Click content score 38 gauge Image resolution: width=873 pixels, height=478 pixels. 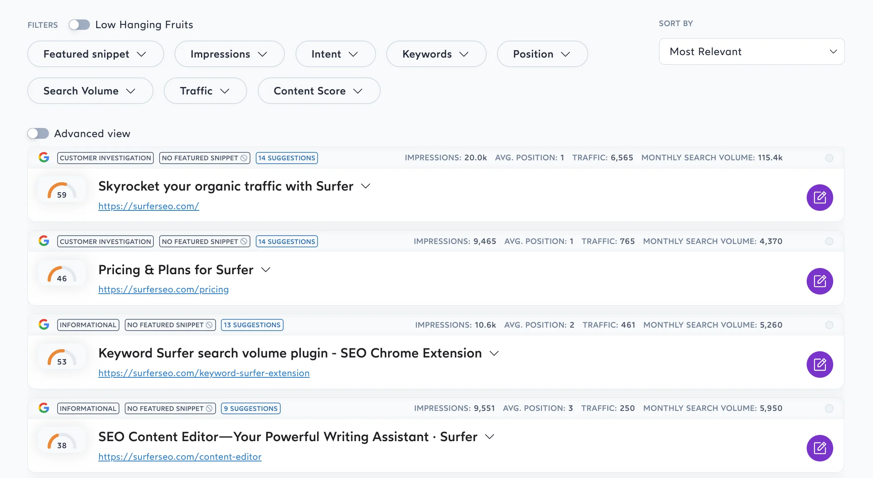pos(62,441)
